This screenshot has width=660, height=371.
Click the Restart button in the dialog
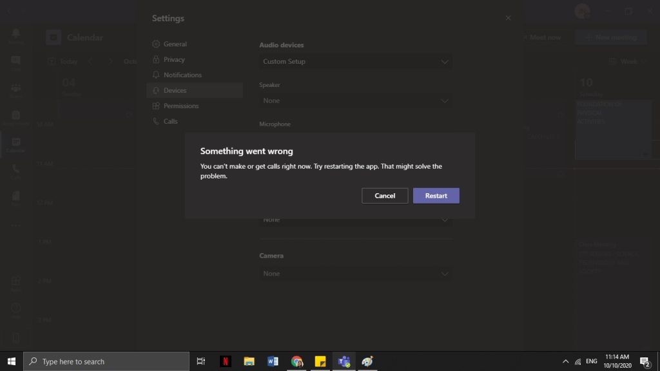tap(436, 195)
